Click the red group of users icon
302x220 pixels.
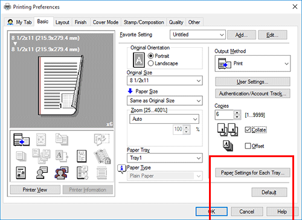click(x=61, y=173)
